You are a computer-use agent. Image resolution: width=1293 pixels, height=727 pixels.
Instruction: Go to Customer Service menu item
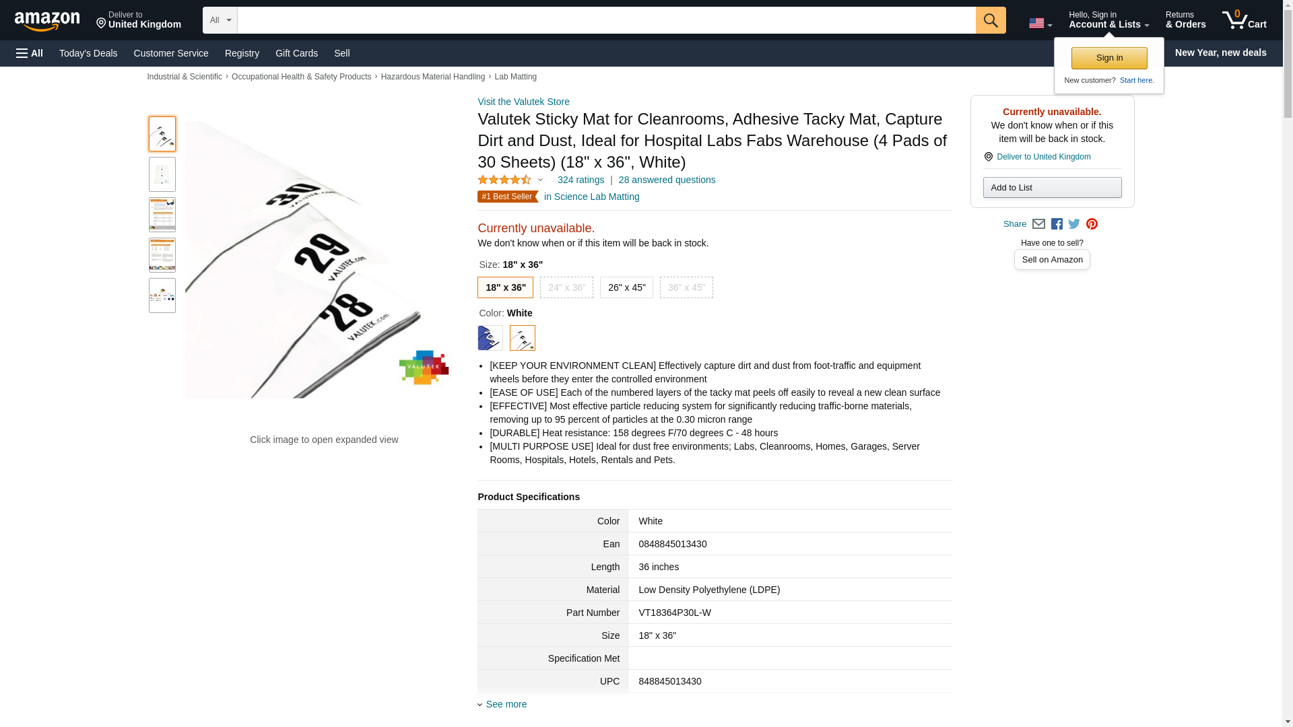click(171, 53)
